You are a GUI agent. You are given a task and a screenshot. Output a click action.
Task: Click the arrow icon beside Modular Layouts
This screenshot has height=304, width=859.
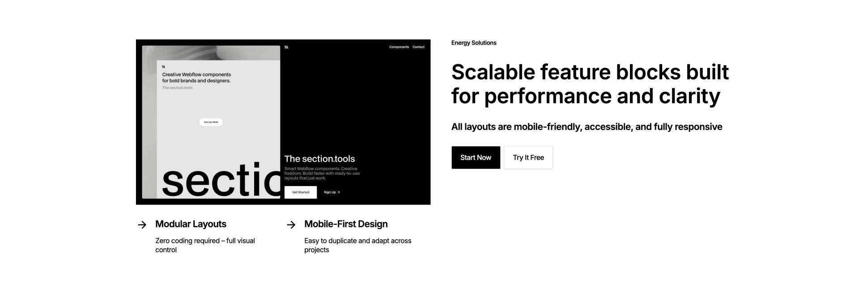pyautogui.click(x=142, y=225)
